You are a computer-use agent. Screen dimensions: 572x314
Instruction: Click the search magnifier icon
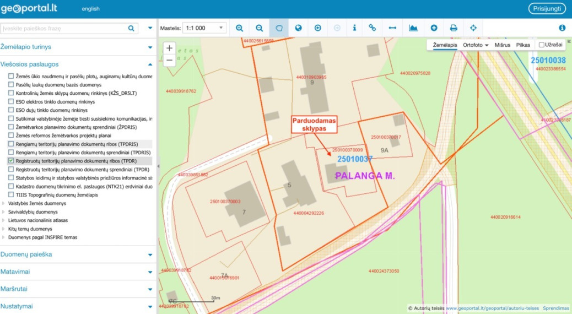131,29
